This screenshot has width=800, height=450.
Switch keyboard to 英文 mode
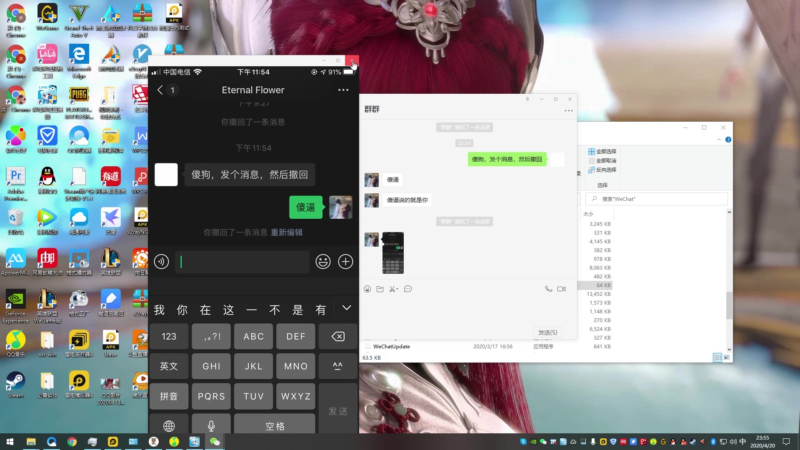pyautogui.click(x=169, y=366)
